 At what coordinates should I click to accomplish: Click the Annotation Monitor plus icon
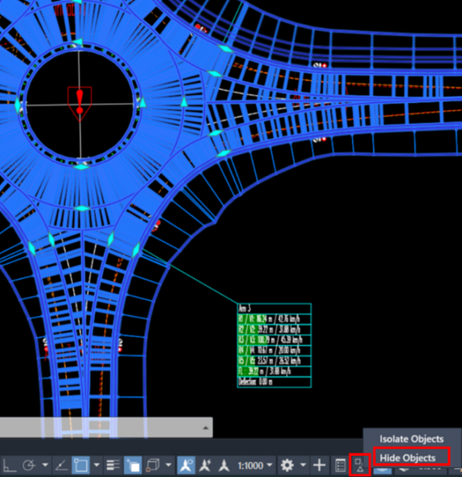click(319, 465)
